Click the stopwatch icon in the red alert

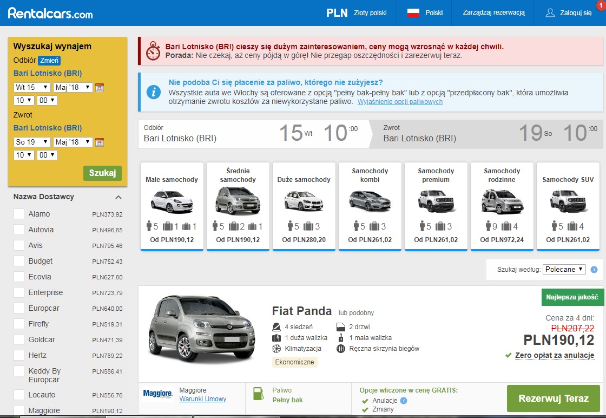tap(153, 51)
